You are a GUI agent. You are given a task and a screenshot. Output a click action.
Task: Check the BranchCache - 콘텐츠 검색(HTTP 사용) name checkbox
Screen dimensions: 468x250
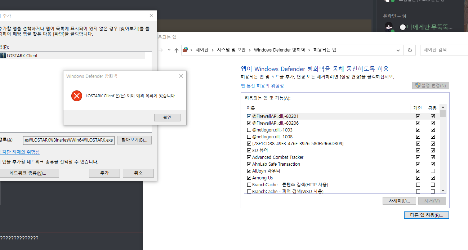point(249,185)
